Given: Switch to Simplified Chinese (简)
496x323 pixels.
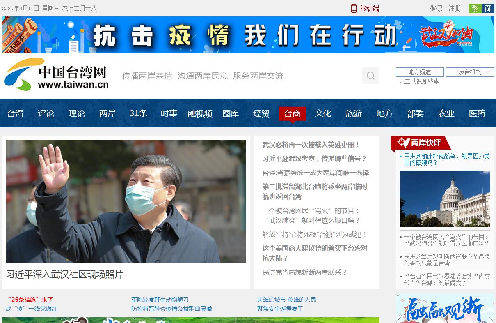Looking at the screenshot, I should pyautogui.click(x=487, y=8).
